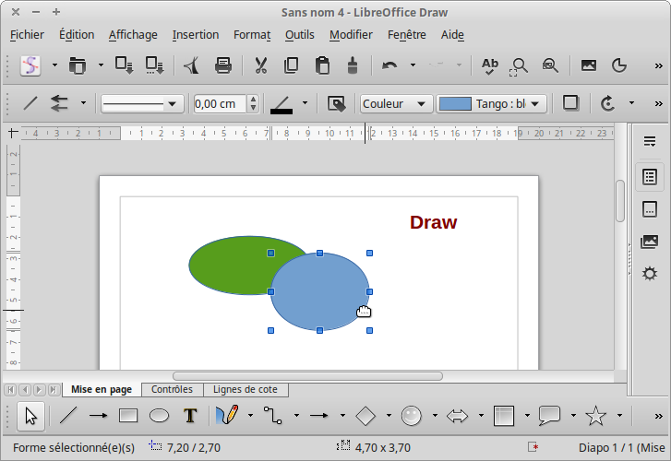Select the Rectangle drawing tool
This screenshot has width=671, height=461.
click(128, 416)
